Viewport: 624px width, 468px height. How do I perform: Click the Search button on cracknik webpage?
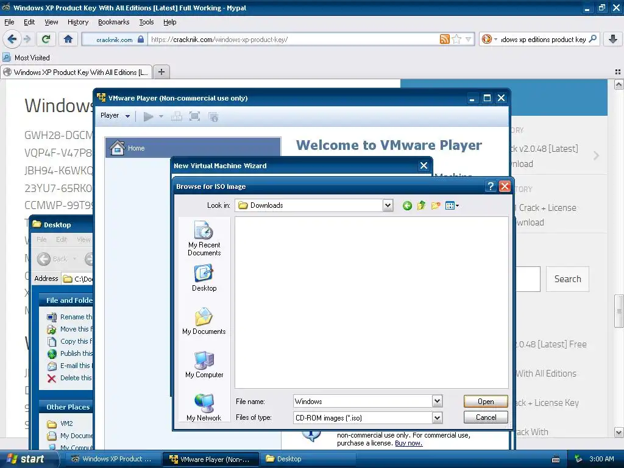click(567, 279)
